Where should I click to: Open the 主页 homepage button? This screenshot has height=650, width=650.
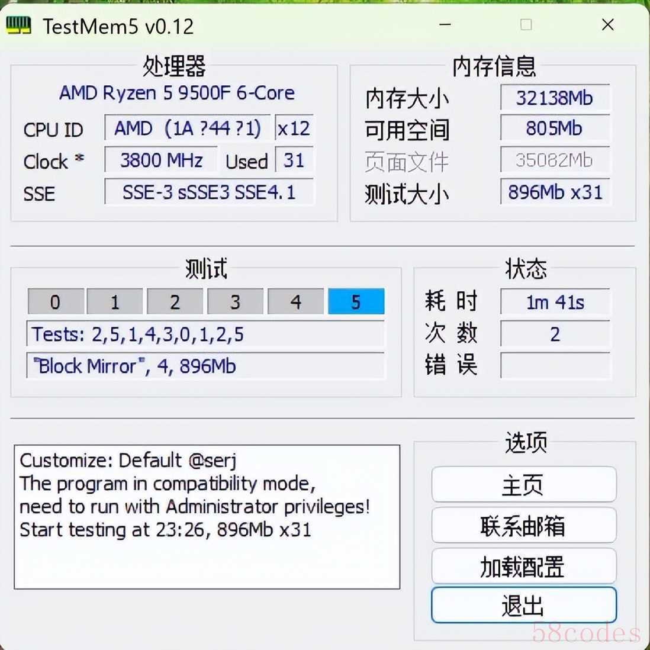pyautogui.click(x=523, y=484)
